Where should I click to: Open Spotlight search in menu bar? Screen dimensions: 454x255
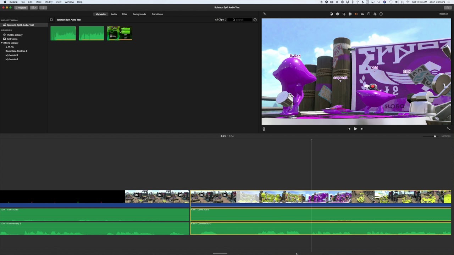tap(378, 2)
